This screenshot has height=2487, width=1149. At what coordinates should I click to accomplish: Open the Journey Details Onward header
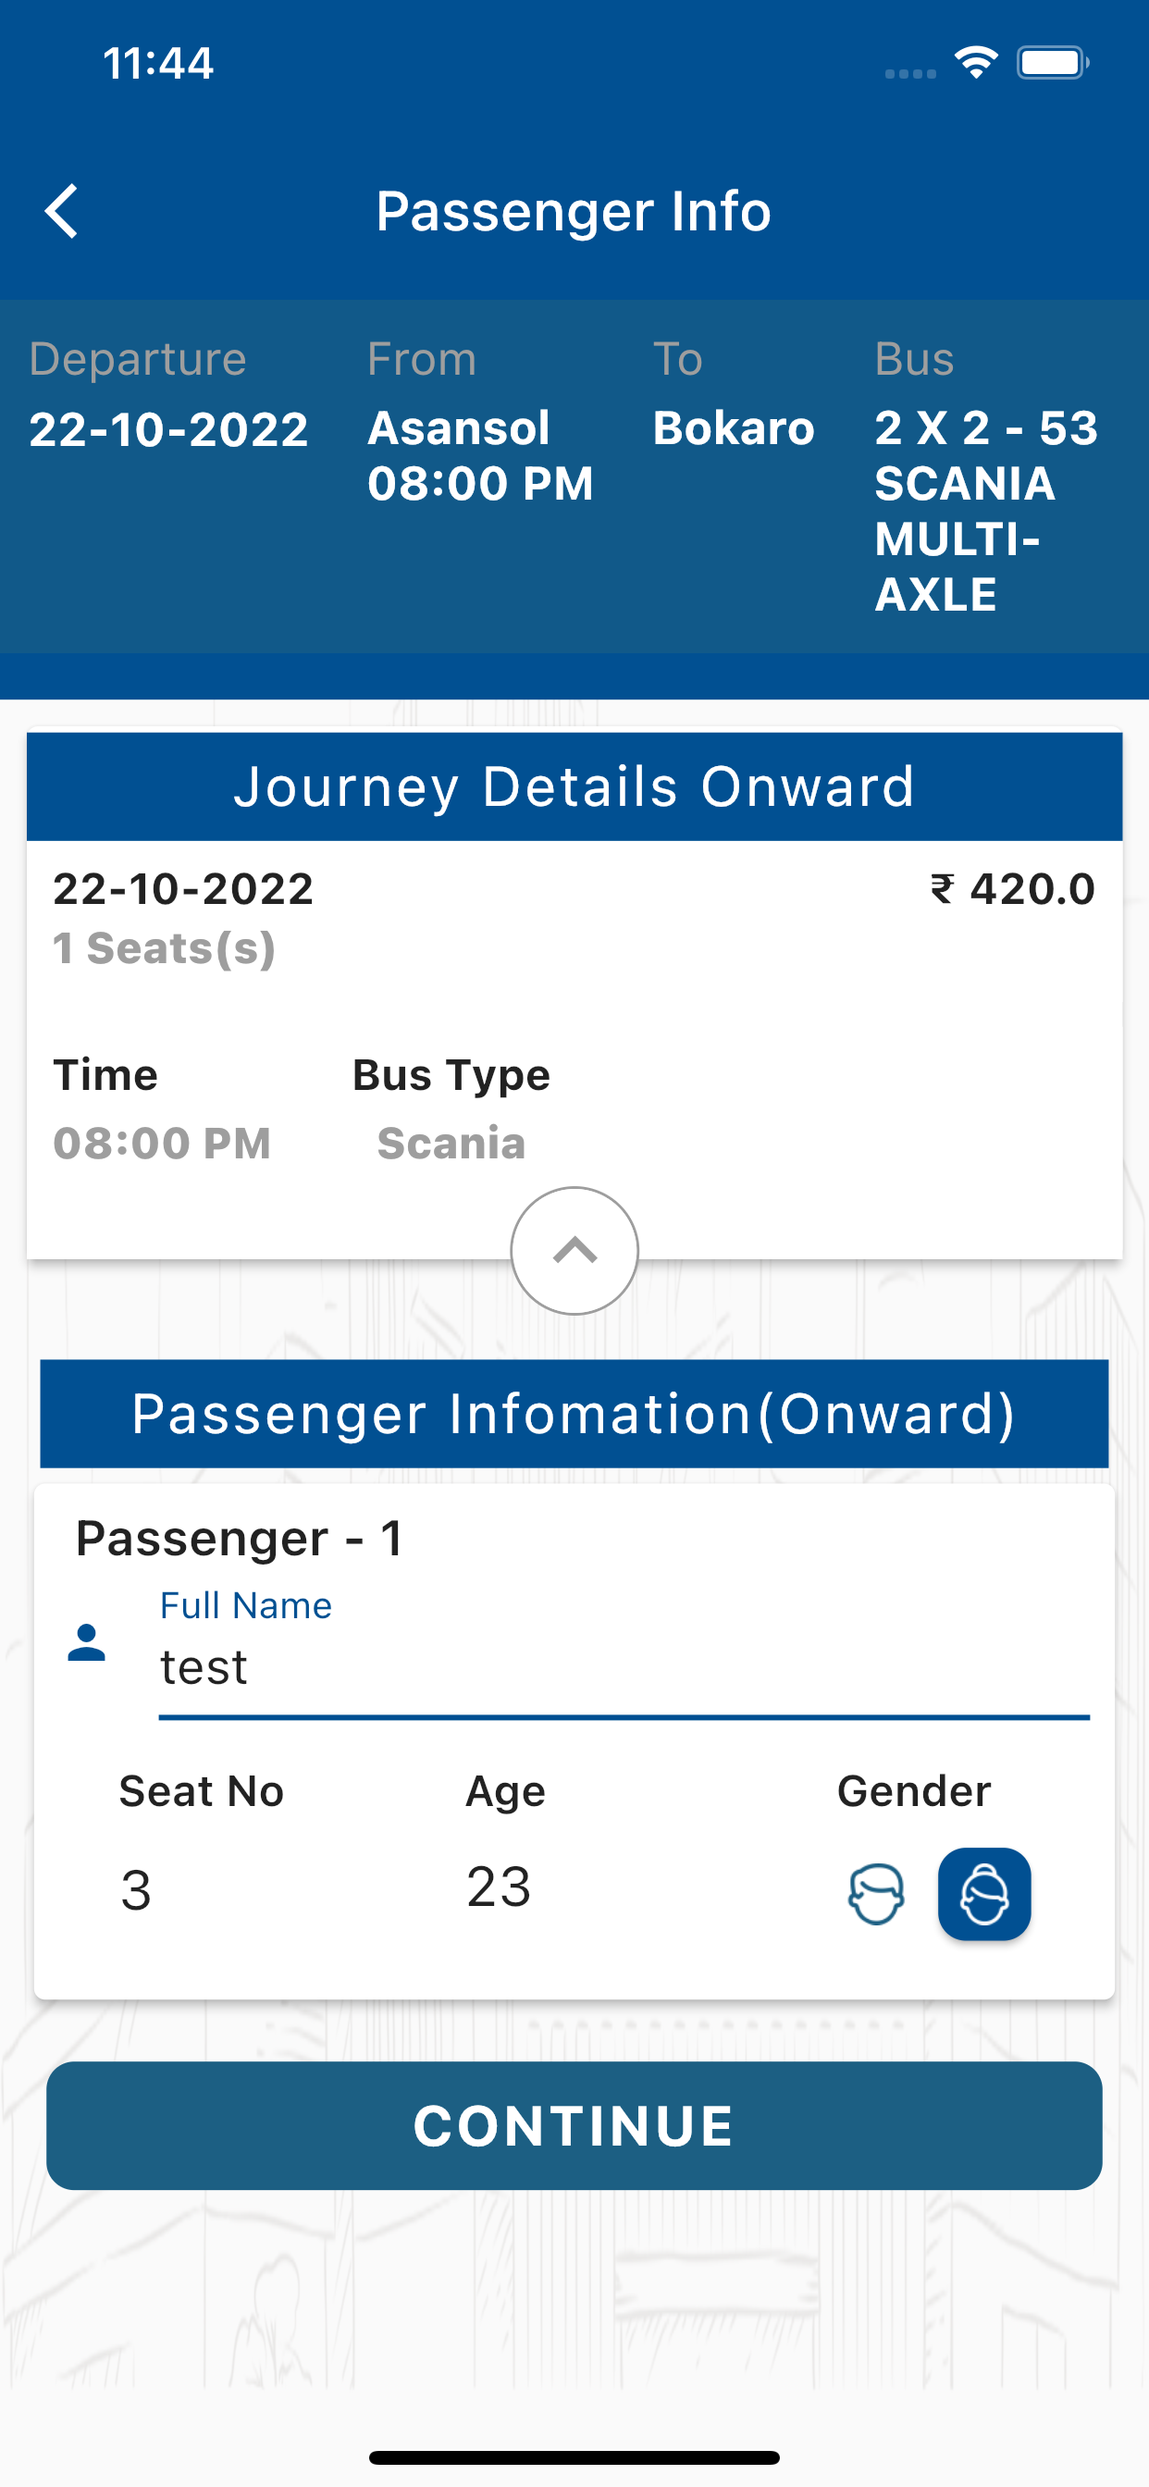574,786
